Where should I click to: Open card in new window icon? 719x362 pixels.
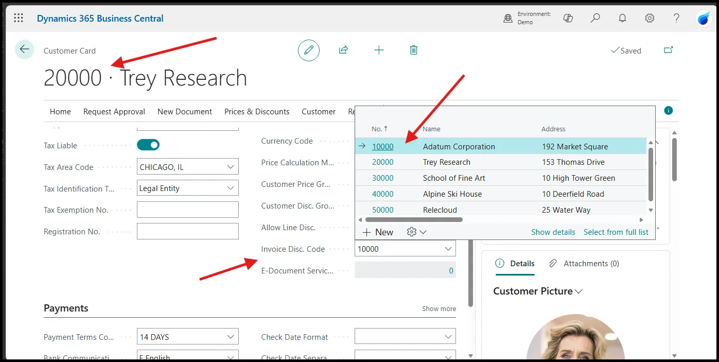click(x=669, y=50)
